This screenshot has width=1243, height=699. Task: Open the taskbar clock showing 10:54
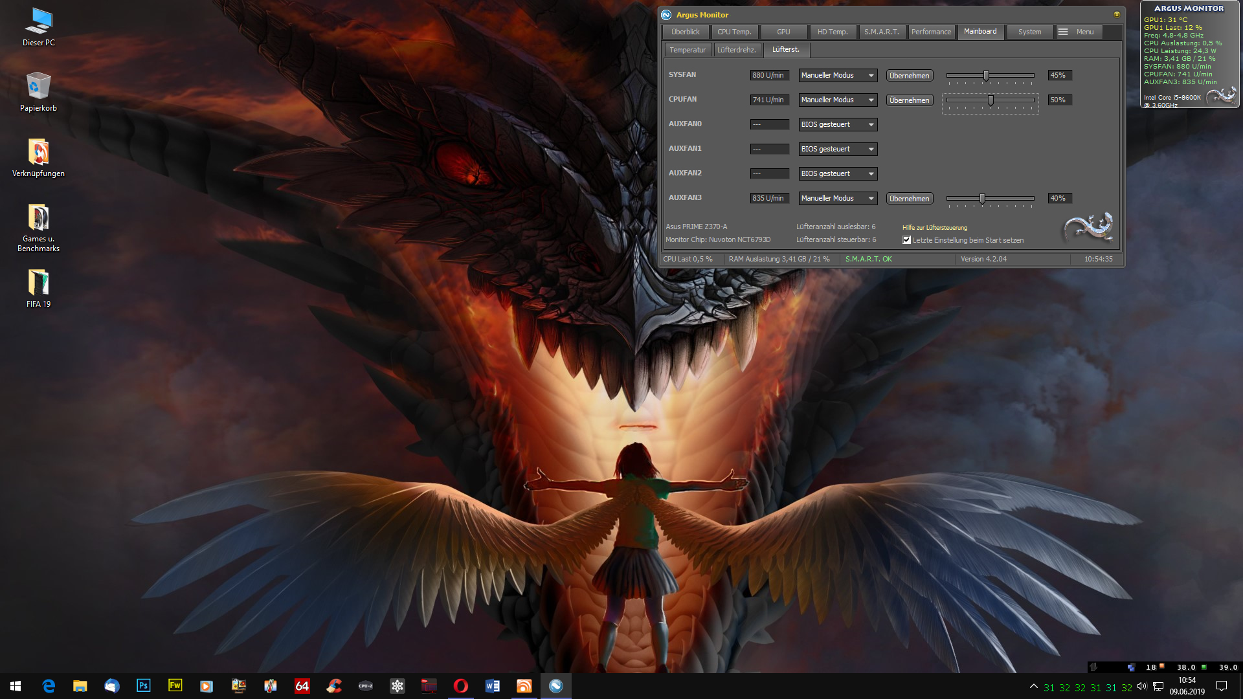pos(1187,686)
